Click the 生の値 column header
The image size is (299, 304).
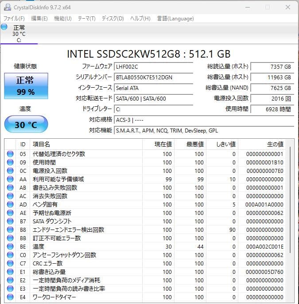pyautogui.click(x=262, y=144)
